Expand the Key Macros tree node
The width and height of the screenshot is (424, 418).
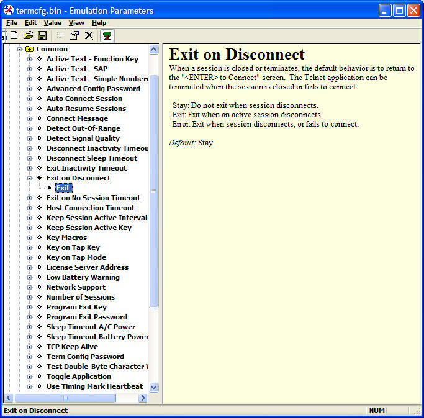29,238
